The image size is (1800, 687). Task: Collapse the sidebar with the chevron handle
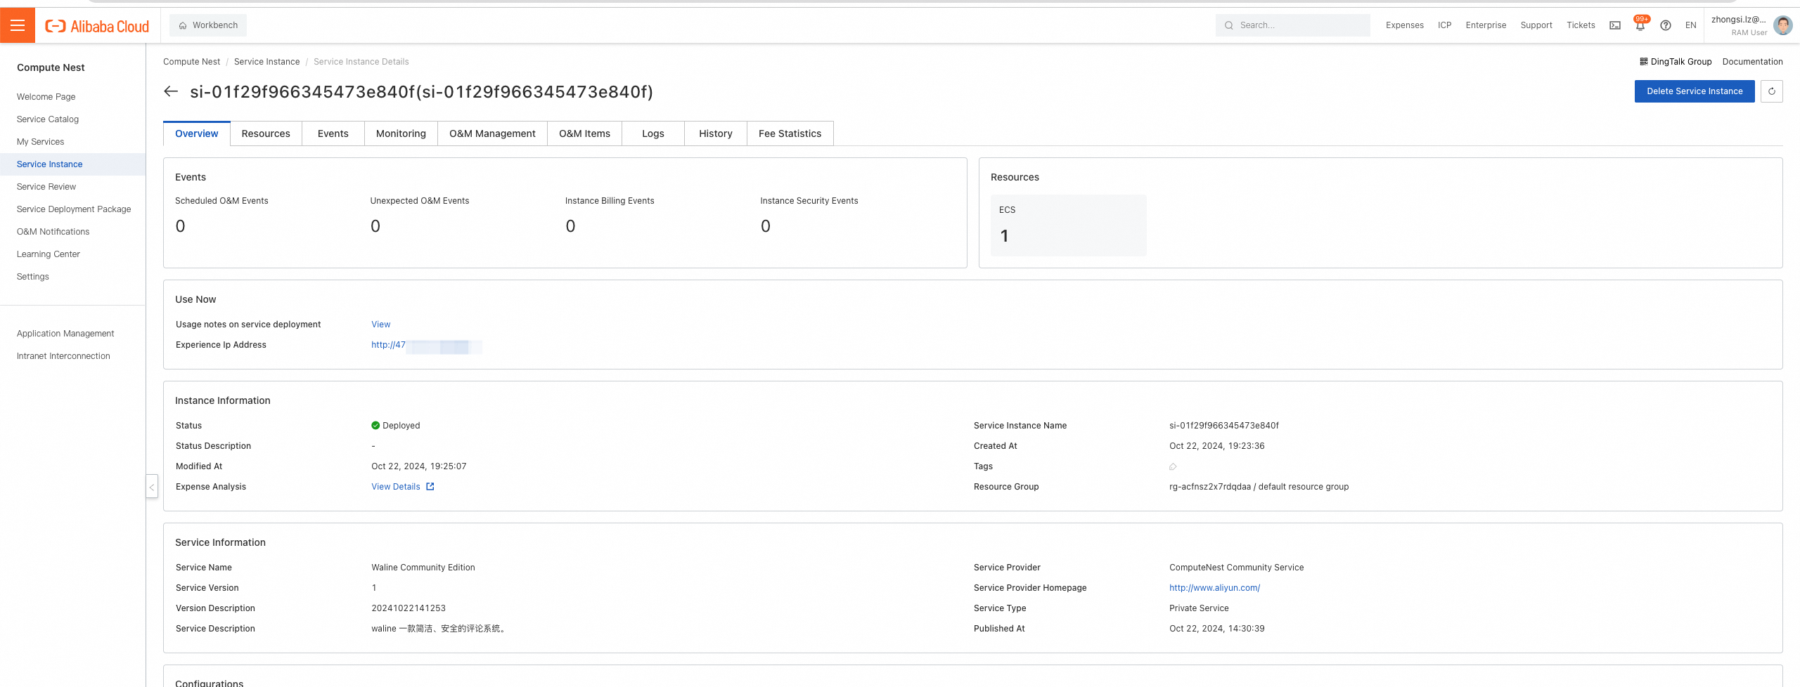coord(152,486)
